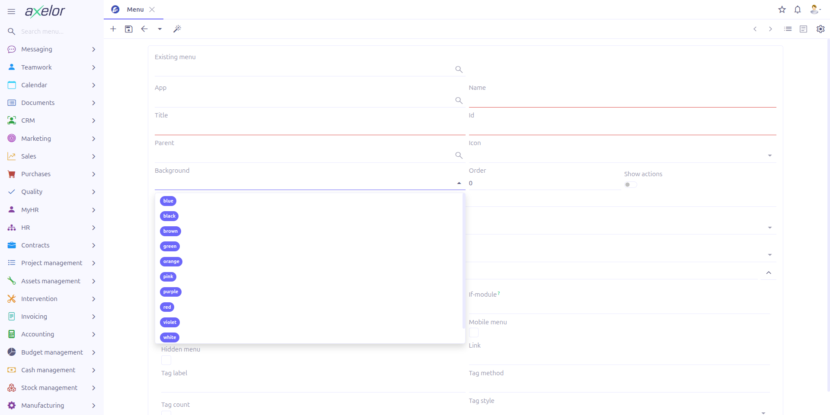The width and height of the screenshot is (830, 415).
Task: Select the orange background option
Action: point(171,262)
